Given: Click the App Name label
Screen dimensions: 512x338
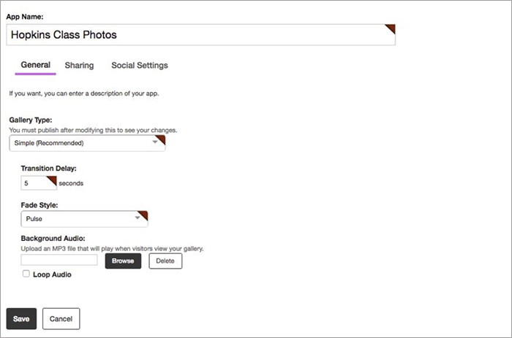Looking at the screenshot, I should [24, 17].
